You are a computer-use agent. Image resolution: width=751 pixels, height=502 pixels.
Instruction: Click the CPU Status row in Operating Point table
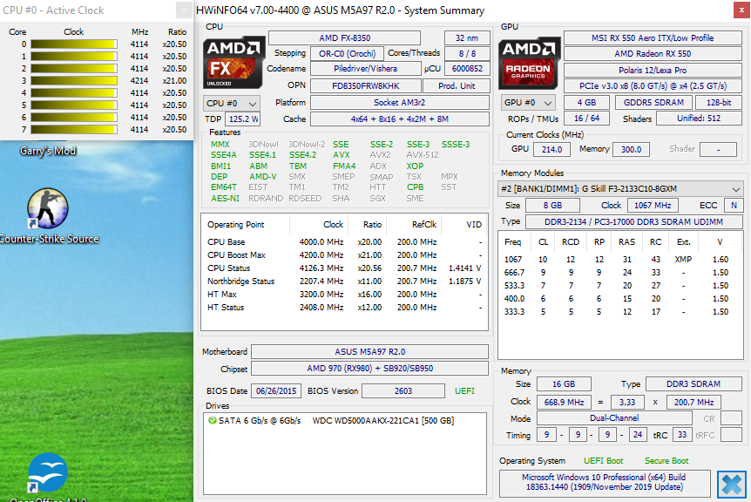(x=344, y=268)
